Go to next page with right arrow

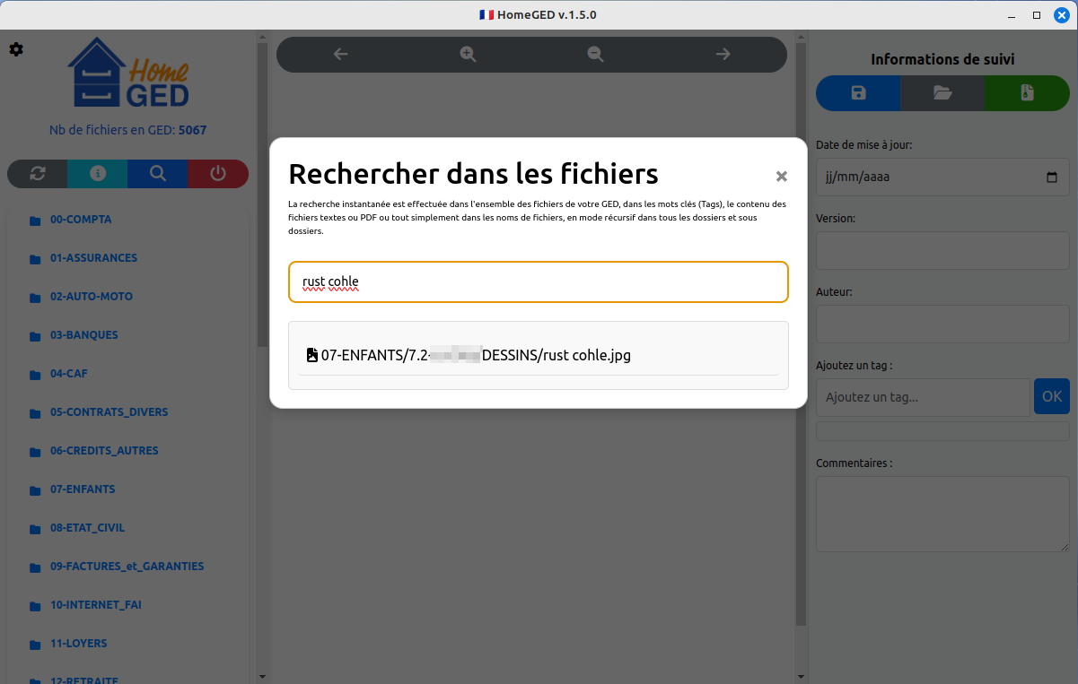pyautogui.click(x=723, y=55)
